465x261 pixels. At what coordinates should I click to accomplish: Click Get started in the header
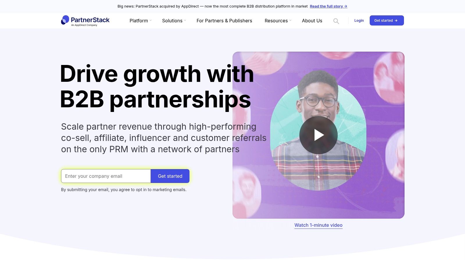(x=387, y=20)
